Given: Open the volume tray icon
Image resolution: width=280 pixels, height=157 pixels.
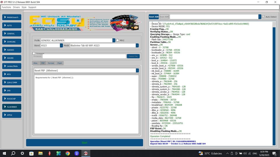Looking at the screenshot, I should (245, 154).
